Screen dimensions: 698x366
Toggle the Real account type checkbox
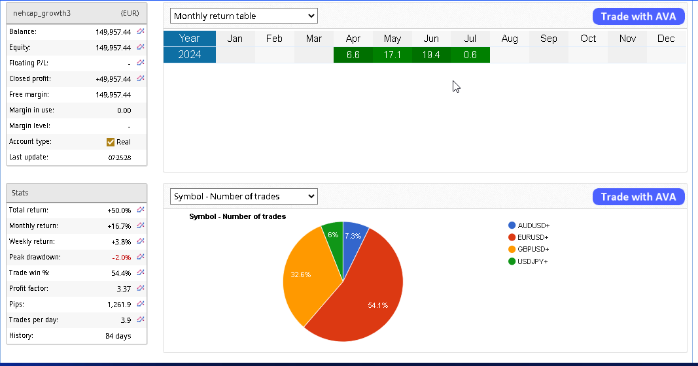pos(111,142)
